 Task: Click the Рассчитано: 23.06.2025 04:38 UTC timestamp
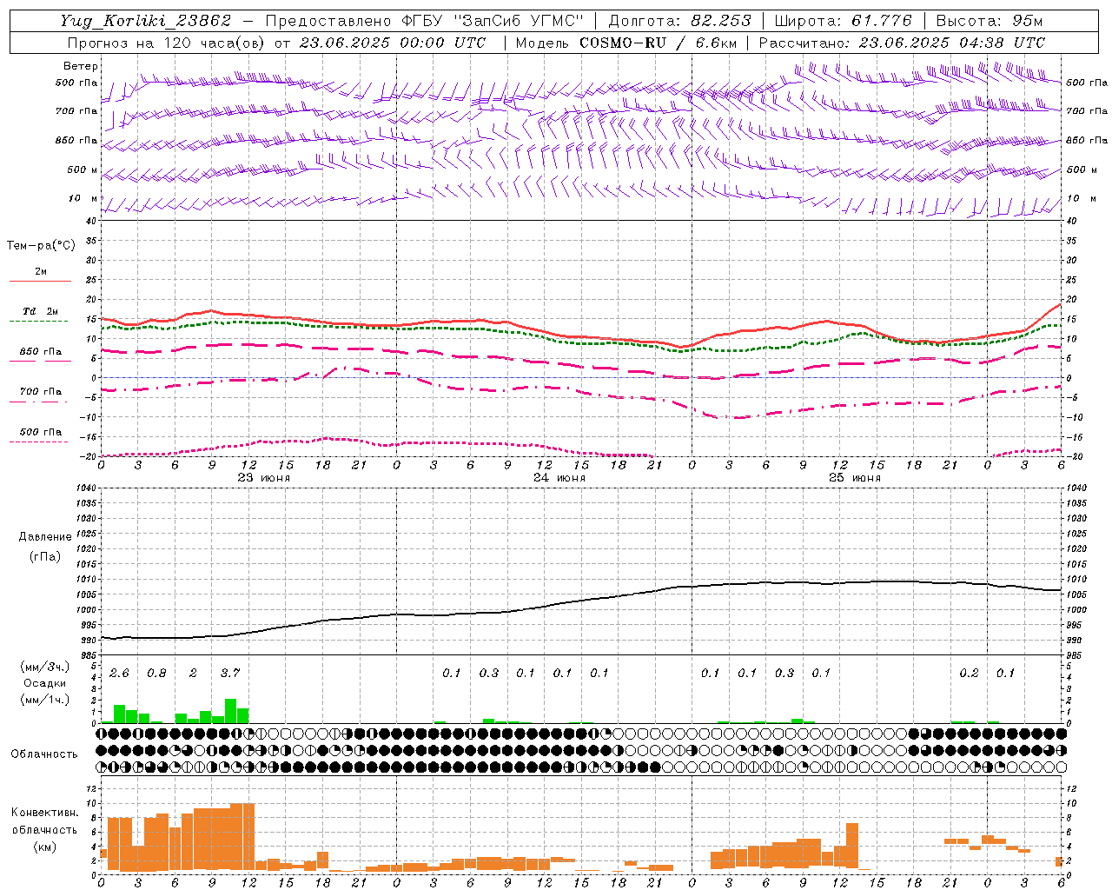pos(902,43)
